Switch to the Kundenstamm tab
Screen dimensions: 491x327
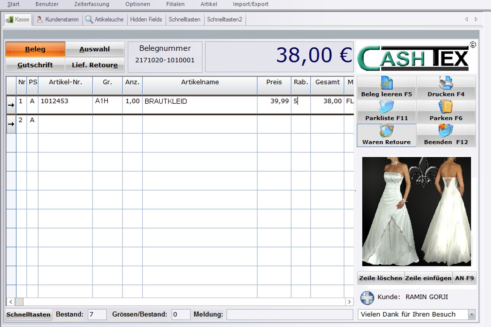(58, 20)
